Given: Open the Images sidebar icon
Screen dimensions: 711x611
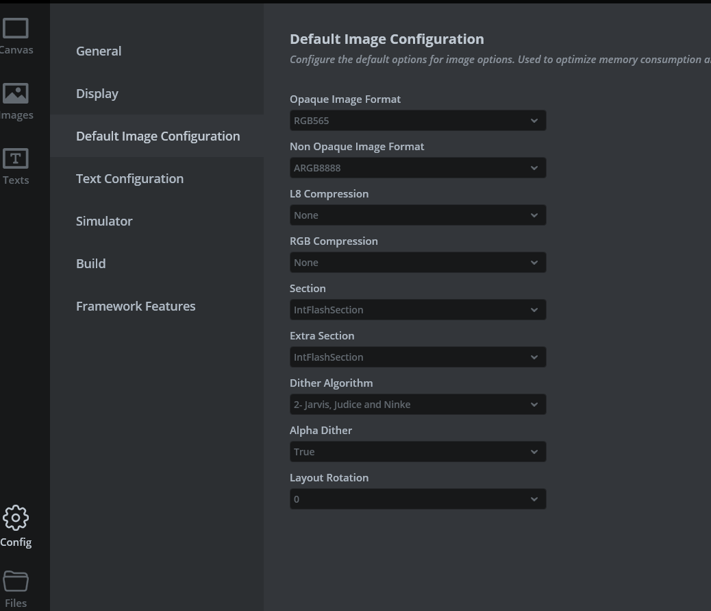Looking at the screenshot, I should 16,93.
